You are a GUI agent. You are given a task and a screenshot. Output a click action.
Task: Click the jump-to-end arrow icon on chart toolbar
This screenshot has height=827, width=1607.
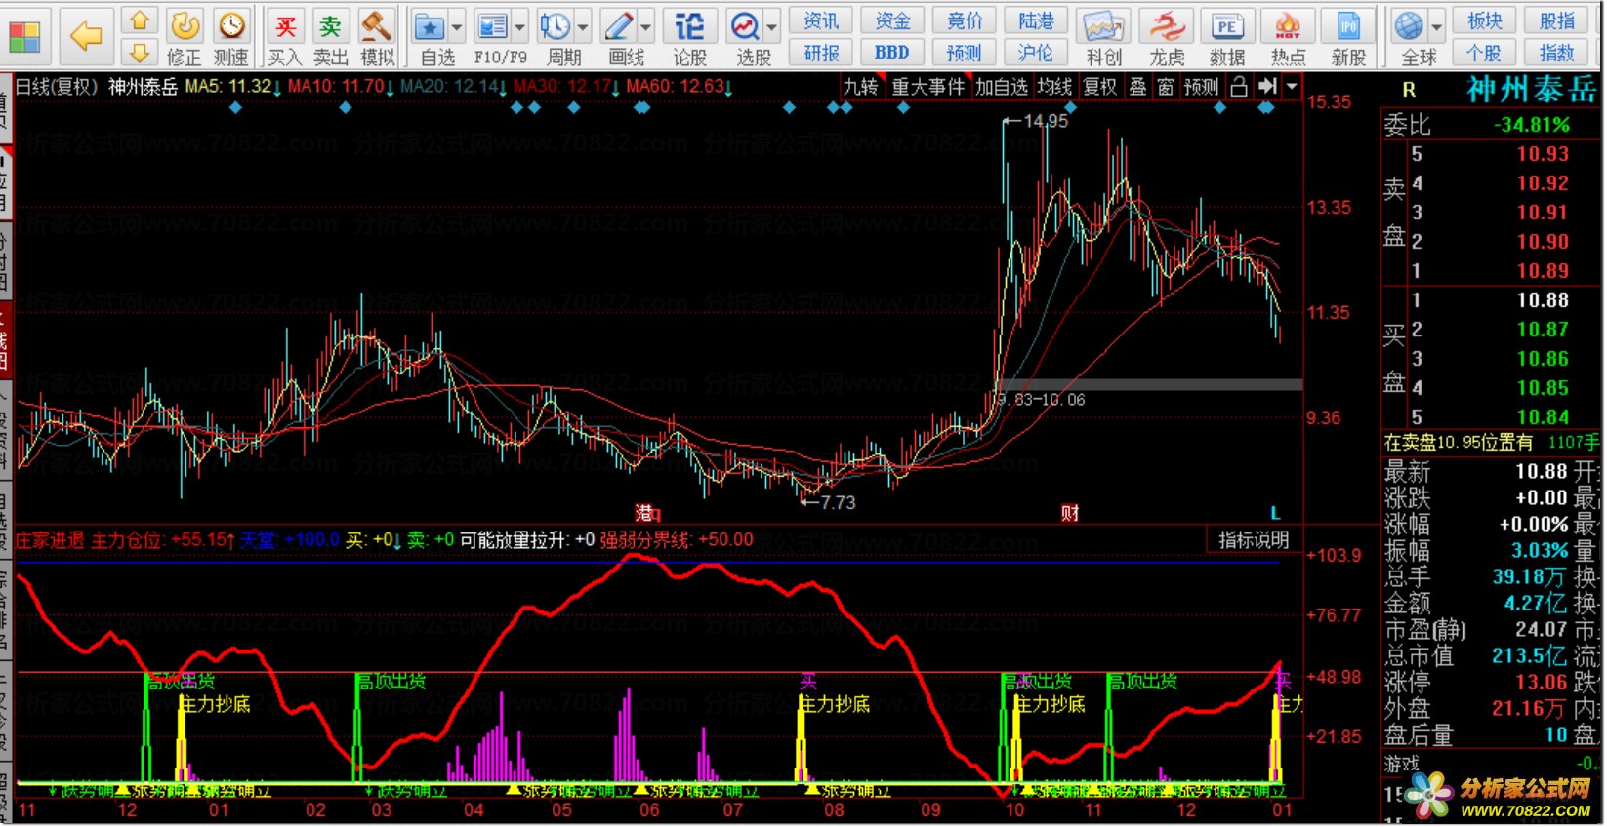(x=1267, y=87)
